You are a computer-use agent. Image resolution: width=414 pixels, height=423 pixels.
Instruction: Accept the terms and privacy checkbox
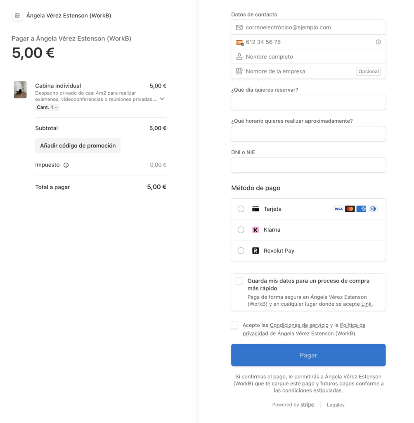point(234,326)
